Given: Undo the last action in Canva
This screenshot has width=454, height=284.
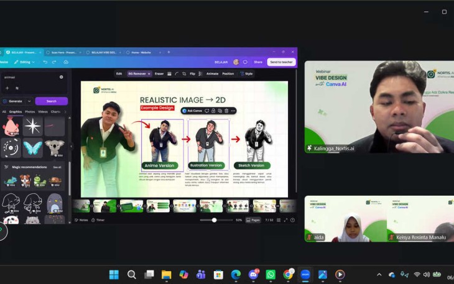Looking at the screenshot, I should pyautogui.click(x=45, y=62).
